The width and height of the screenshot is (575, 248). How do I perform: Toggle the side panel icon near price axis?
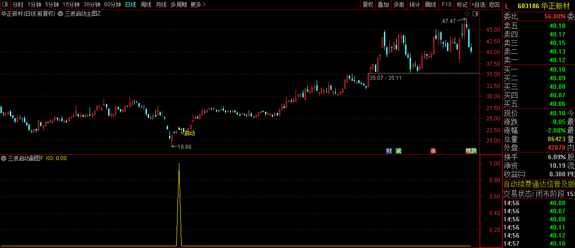click(475, 14)
